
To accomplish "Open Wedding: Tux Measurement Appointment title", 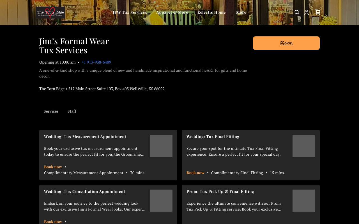I will pyautogui.click(x=85, y=137).
